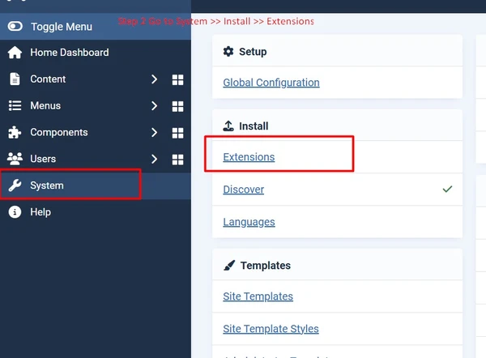Click the Templates panel heading
The image size is (486, 358).
[266, 266]
